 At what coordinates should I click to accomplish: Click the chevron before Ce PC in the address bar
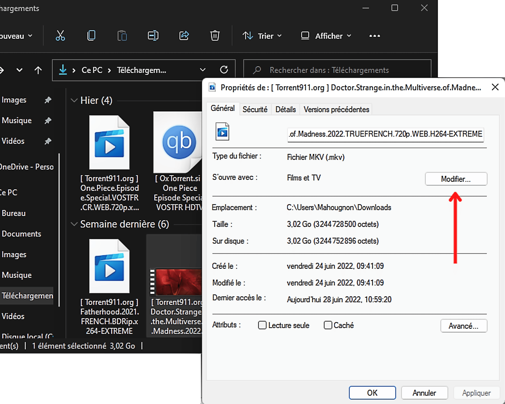click(74, 70)
